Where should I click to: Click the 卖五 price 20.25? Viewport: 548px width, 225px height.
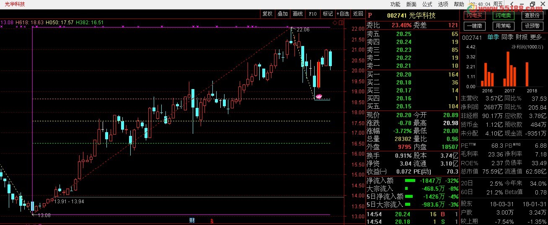[403, 34]
